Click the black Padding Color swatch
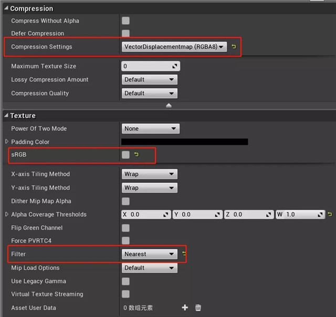This screenshot has width=336, height=317. 184,142
